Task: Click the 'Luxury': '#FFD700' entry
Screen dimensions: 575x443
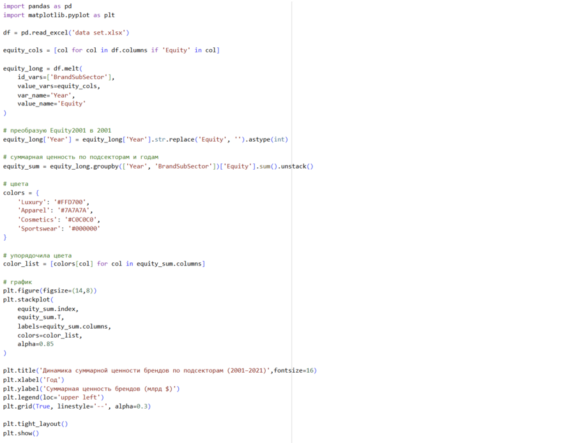Action: 53,202
